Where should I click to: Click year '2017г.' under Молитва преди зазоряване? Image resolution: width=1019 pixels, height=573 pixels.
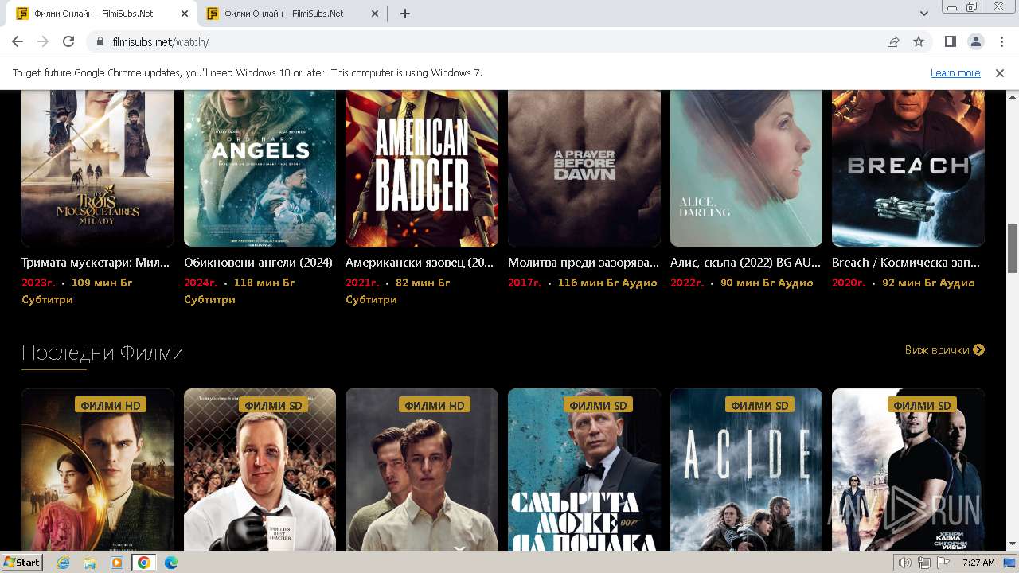[525, 283]
